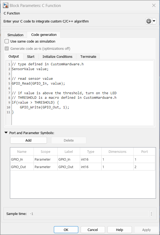Click code line GPIO_Read(GPIO_In, value);
The image size is (160, 235).
pos(38,83)
